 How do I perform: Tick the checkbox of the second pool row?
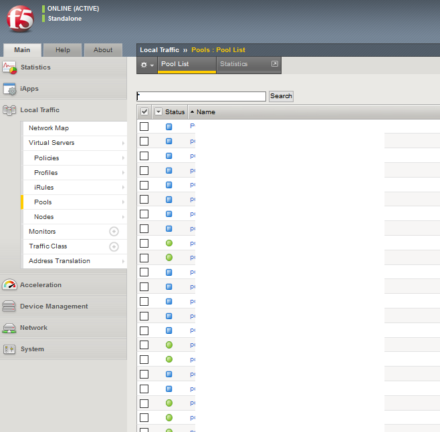[x=144, y=141]
